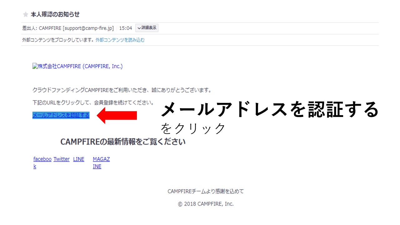The image size is (400, 225).
Task: Star the 本人確認のお知らせ email
Action: point(26,15)
